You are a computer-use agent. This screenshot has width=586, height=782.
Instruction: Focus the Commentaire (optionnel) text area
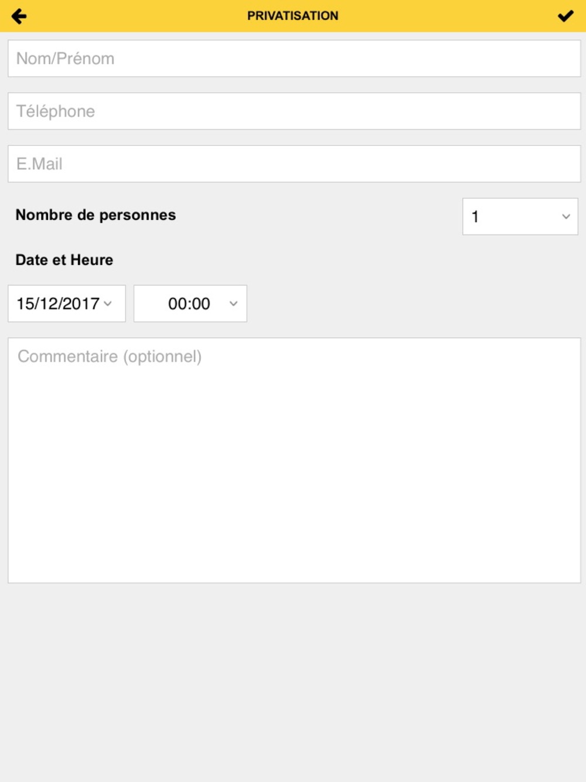[x=294, y=460]
